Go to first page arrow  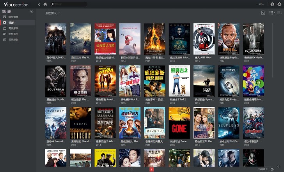127,170
